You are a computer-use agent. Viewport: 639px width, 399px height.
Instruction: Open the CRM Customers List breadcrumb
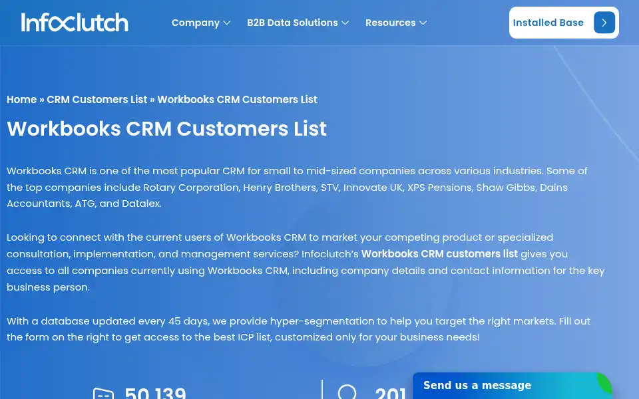click(97, 99)
